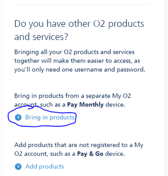Click the word "device." after Pay Monthly

point(115,105)
